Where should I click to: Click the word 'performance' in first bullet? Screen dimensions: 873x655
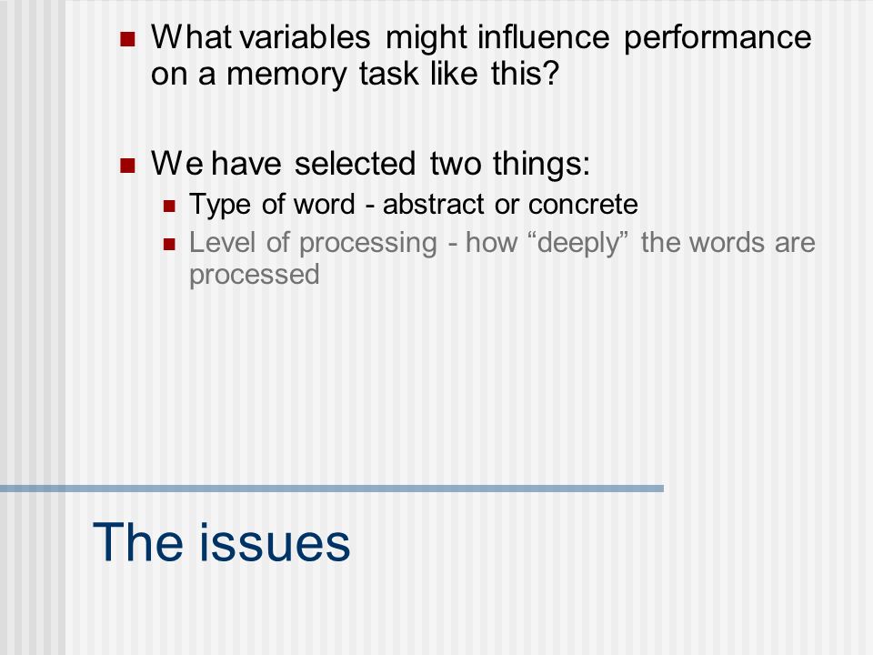(717, 39)
